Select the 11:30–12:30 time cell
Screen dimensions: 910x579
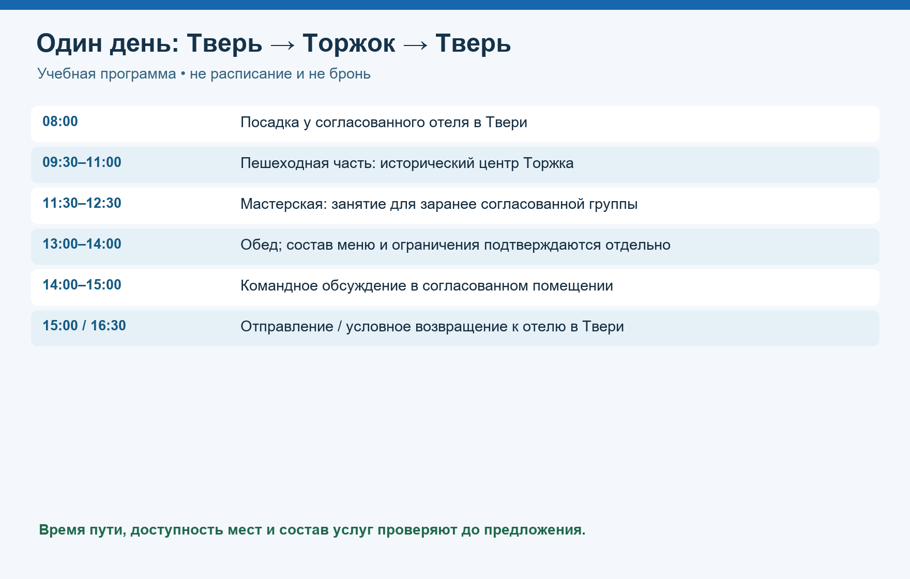pos(82,203)
